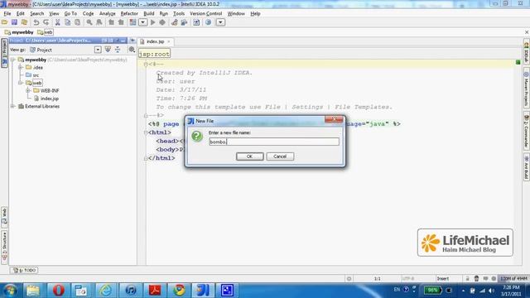Screen dimensions: 530x298
Task: Expand the .idea folder node
Action: coord(21,68)
